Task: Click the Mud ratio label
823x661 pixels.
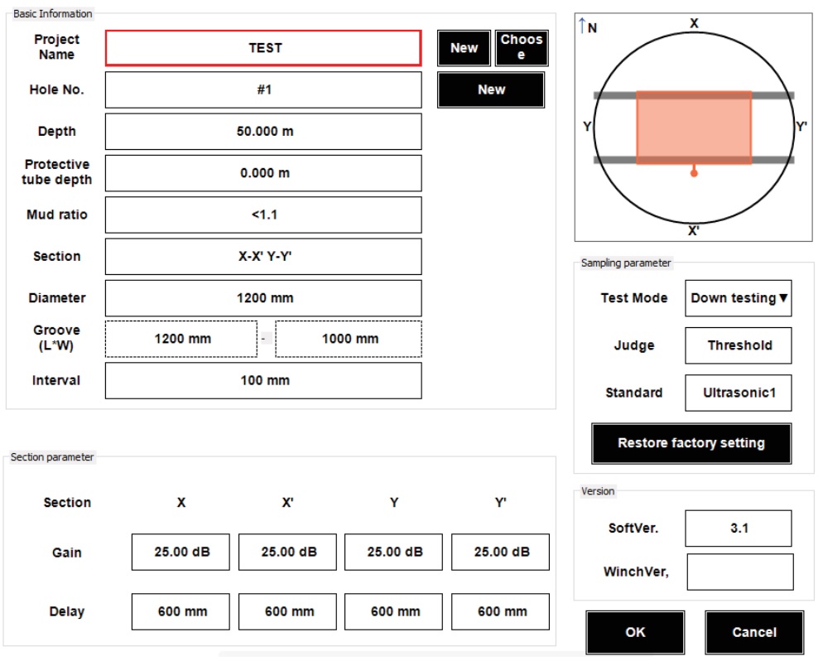Action: tap(57, 215)
